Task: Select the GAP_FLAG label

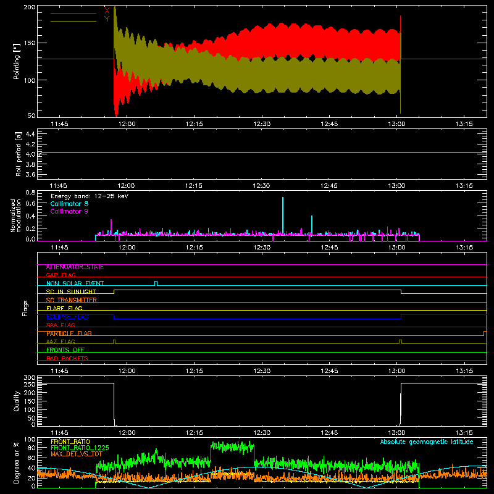Action: tap(61, 275)
